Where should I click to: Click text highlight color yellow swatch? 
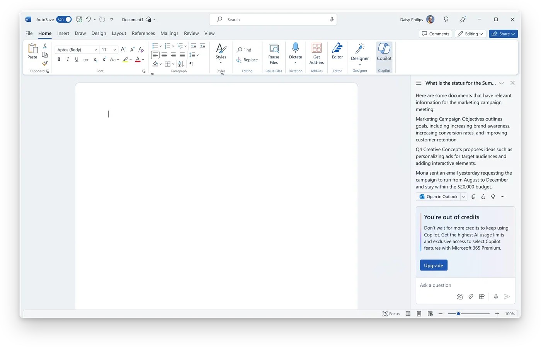pos(126,60)
